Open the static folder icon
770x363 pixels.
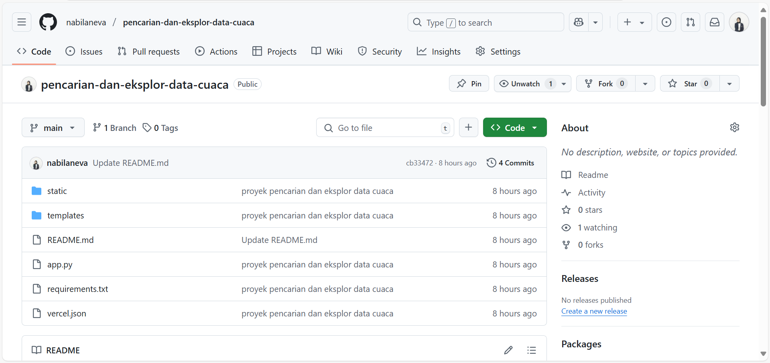coord(37,191)
